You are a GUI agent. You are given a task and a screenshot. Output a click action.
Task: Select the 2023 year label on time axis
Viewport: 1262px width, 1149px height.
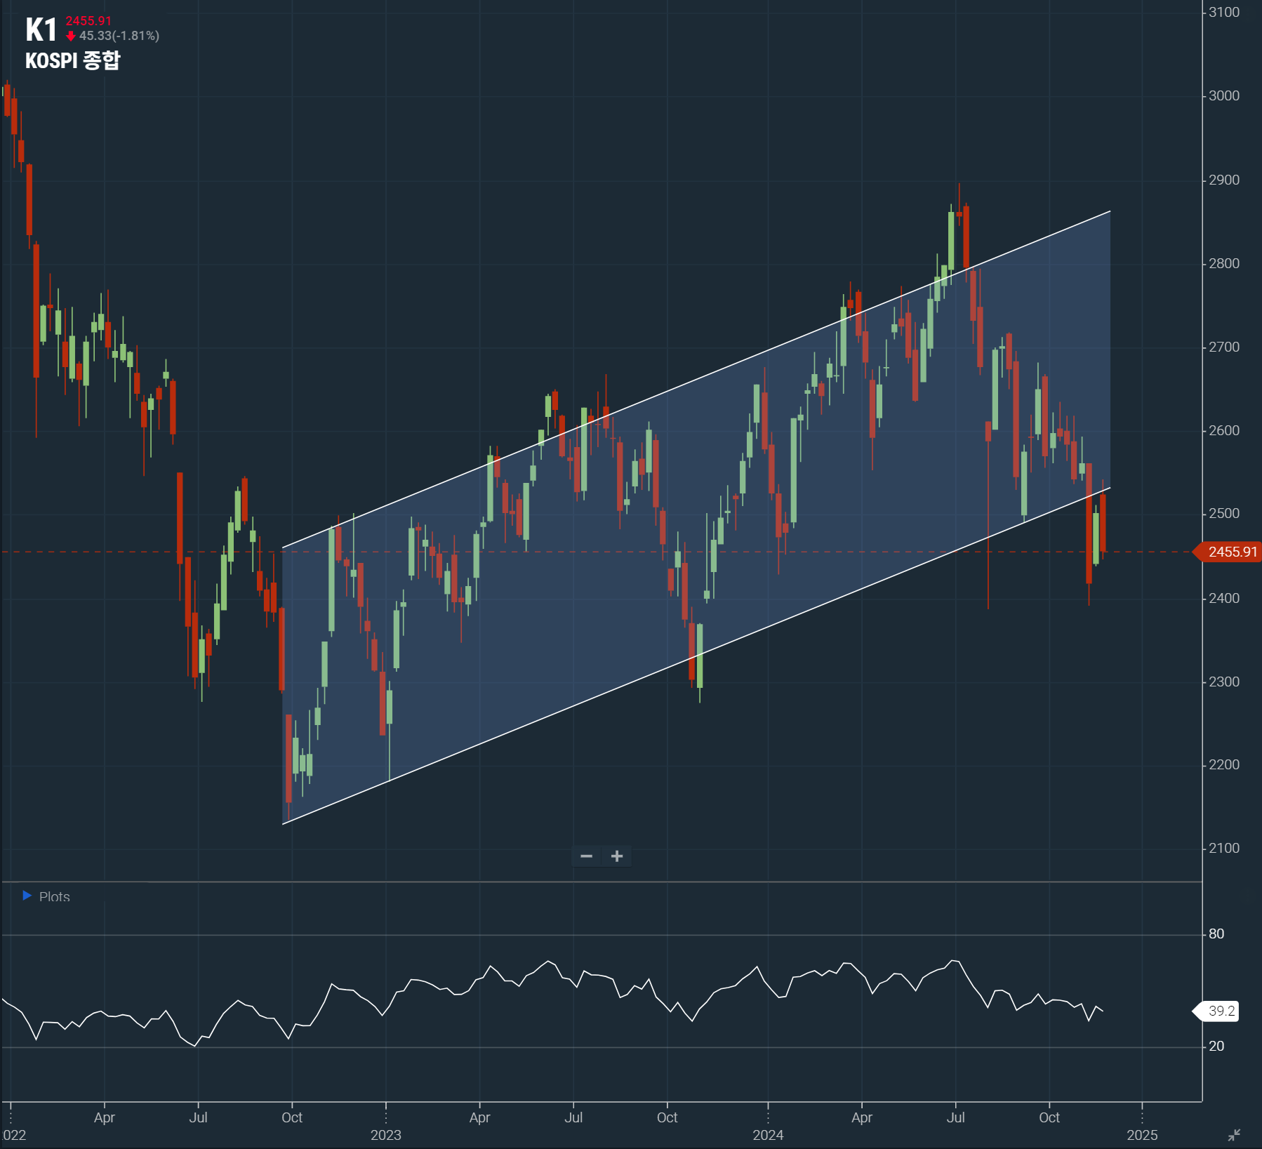pyautogui.click(x=385, y=1135)
